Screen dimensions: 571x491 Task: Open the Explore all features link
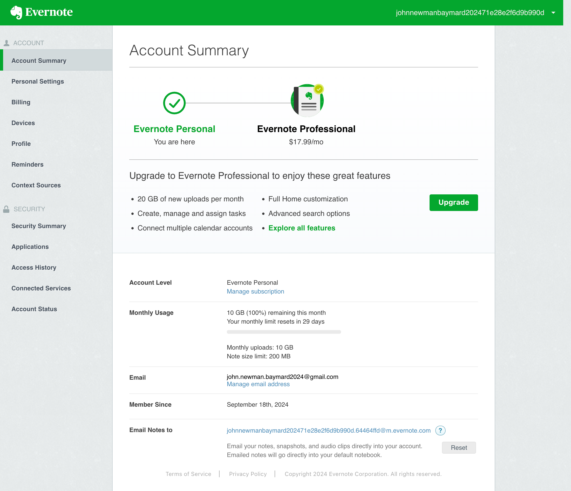[302, 228]
